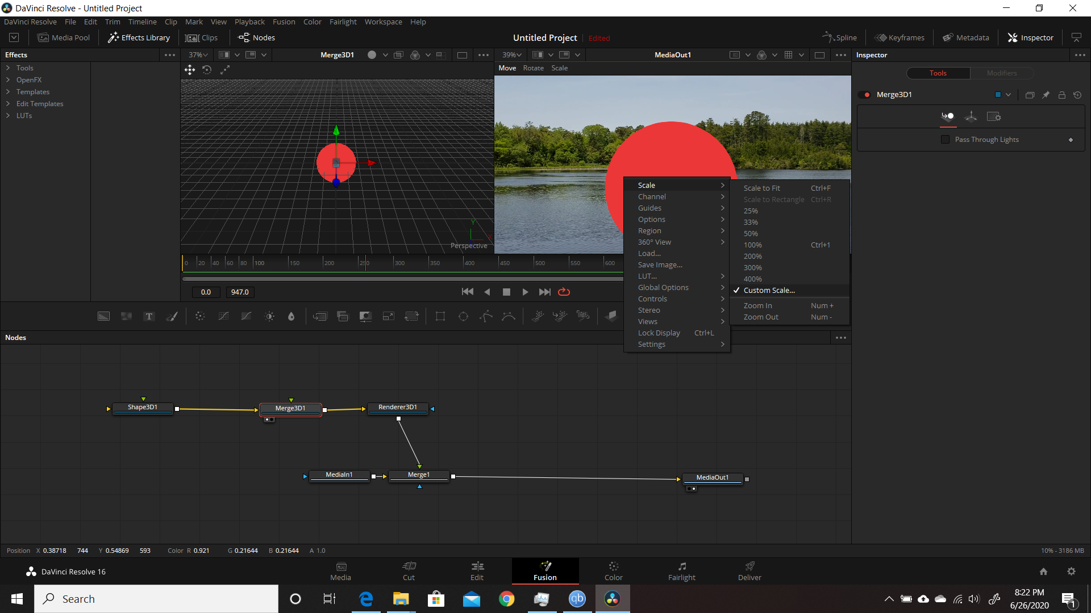Toggle Keyframes panel
This screenshot has width=1091, height=613.
click(900, 38)
